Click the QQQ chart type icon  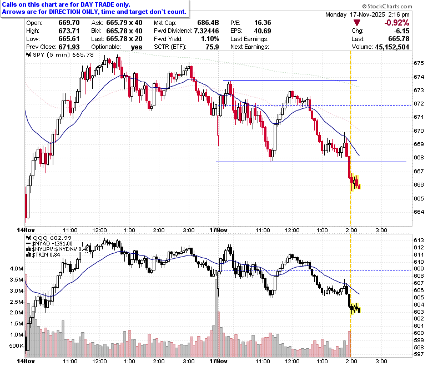tap(28, 238)
